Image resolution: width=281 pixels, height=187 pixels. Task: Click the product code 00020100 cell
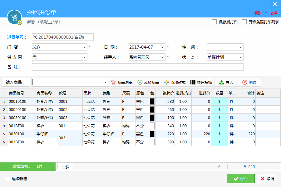(x=22, y=109)
